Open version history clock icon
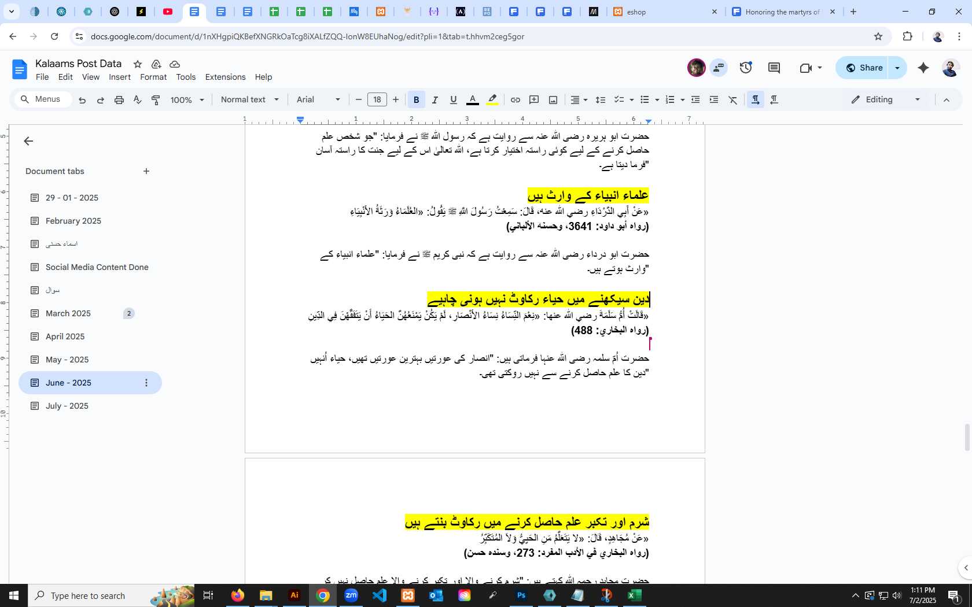972x607 pixels. coord(746,68)
